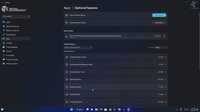
Task: Navigate to Apps breadcrumb
Action: [x=67, y=8]
